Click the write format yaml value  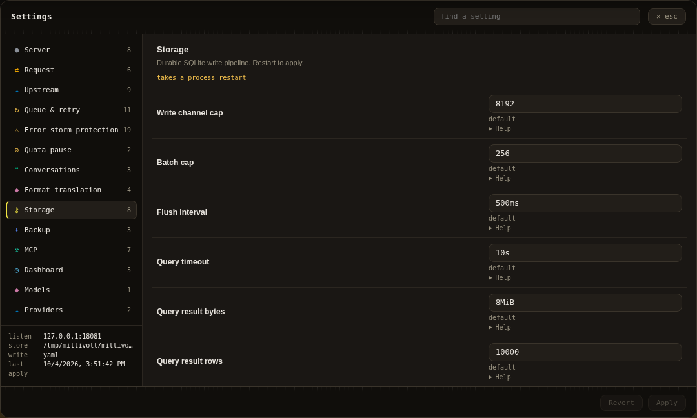pyautogui.click(x=51, y=355)
